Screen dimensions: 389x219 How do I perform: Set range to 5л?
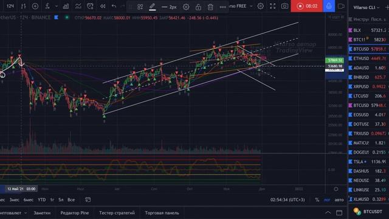[61, 200]
